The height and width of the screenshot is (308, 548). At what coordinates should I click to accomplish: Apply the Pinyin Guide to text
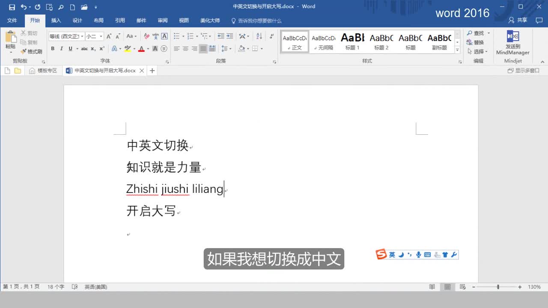point(155,36)
